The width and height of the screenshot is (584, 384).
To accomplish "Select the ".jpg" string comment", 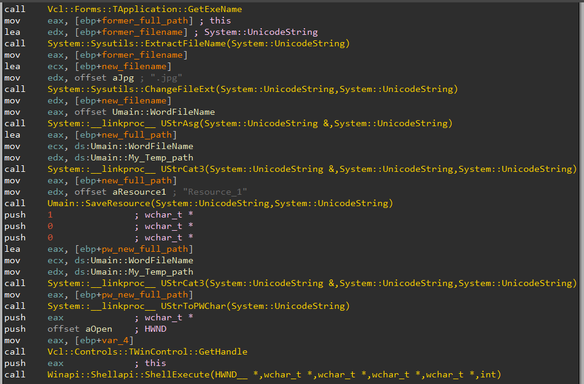I will (166, 78).
